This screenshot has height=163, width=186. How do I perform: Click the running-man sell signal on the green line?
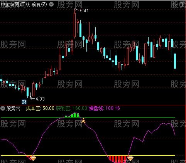[x=83, y=121]
